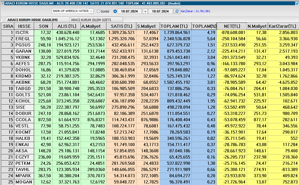Select the ECZYT stock name cell
299x185 pixels.
[x=24, y=157]
